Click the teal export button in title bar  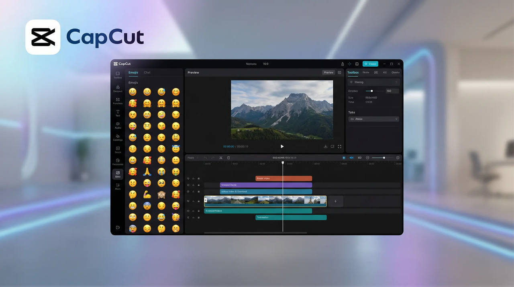(370, 64)
